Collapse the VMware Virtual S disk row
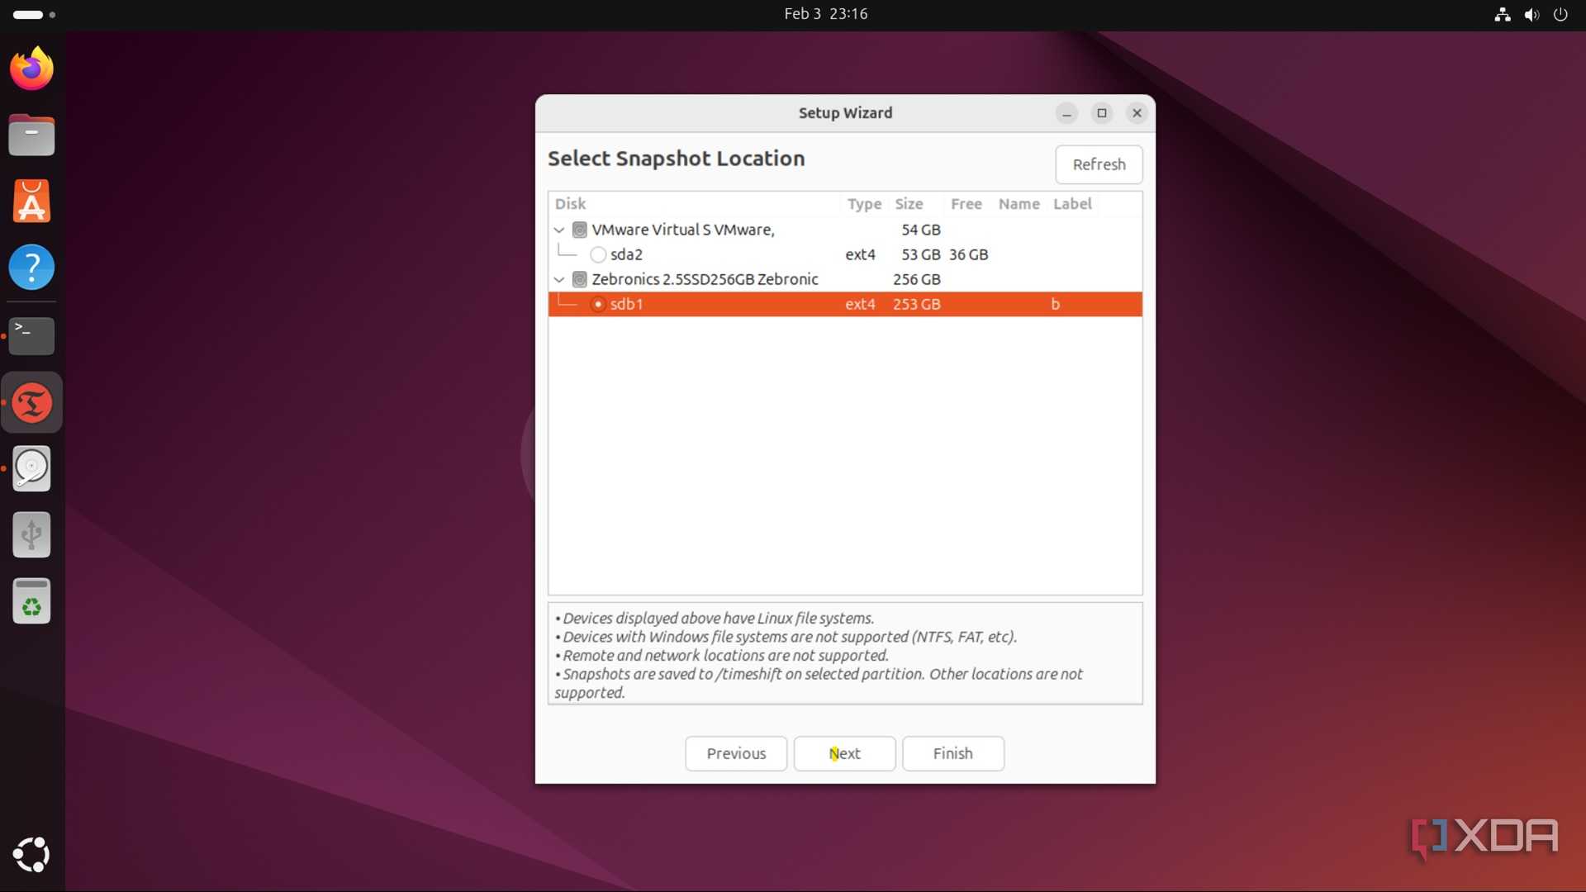 559,230
